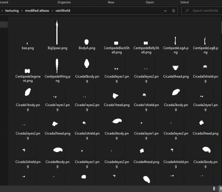Go to the modified atlases breadcrumb
This screenshot has width=222, height=192.
pos(37,11)
